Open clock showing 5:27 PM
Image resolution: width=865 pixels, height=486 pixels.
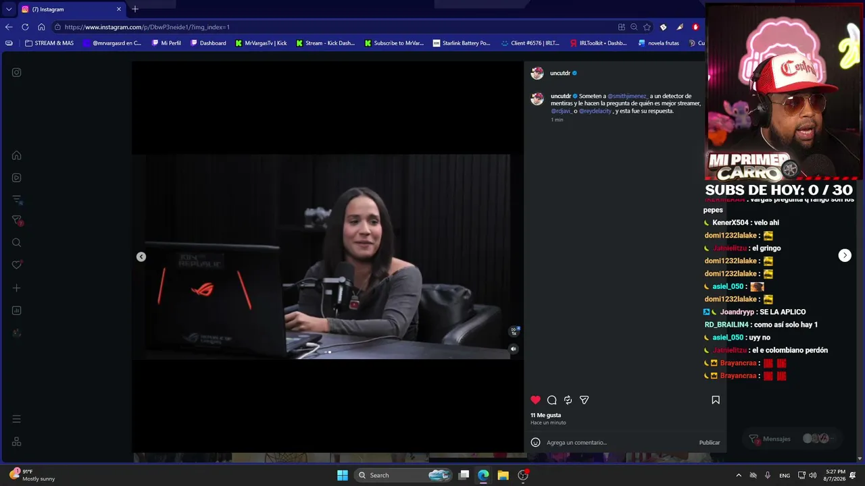(835, 475)
